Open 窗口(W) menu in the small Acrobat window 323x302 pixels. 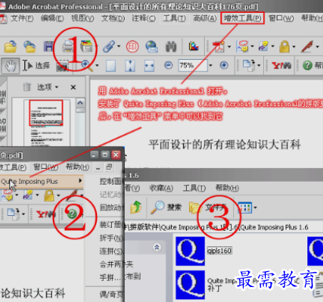tap(46, 167)
